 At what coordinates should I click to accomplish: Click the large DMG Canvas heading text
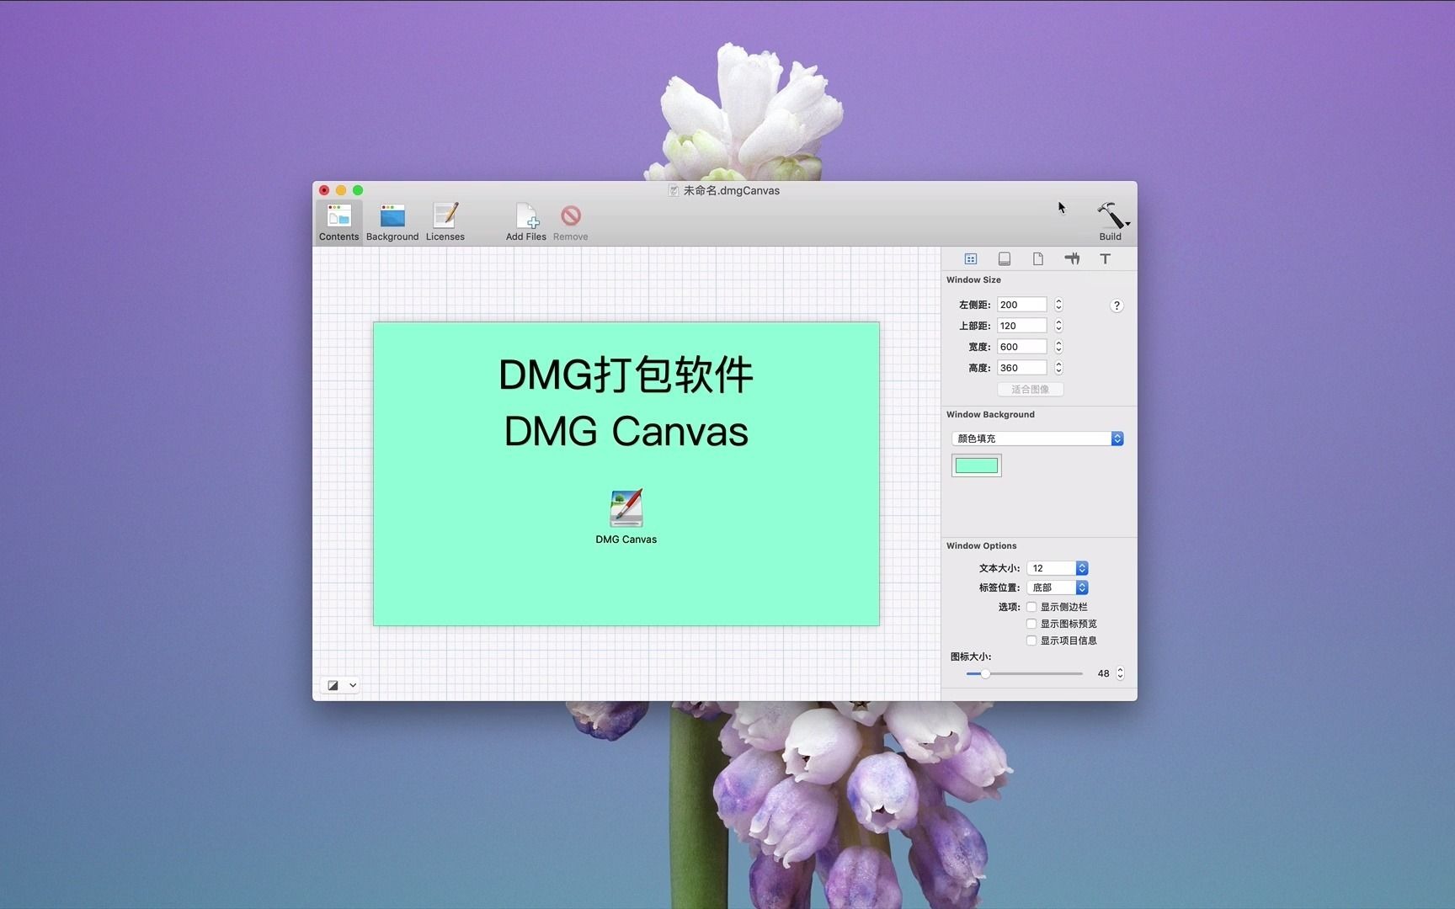[626, 432]
